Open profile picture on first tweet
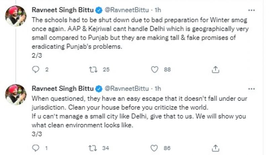Image resolution: width=269 pixels, height=155 pixels. click(x=16, y=15)
